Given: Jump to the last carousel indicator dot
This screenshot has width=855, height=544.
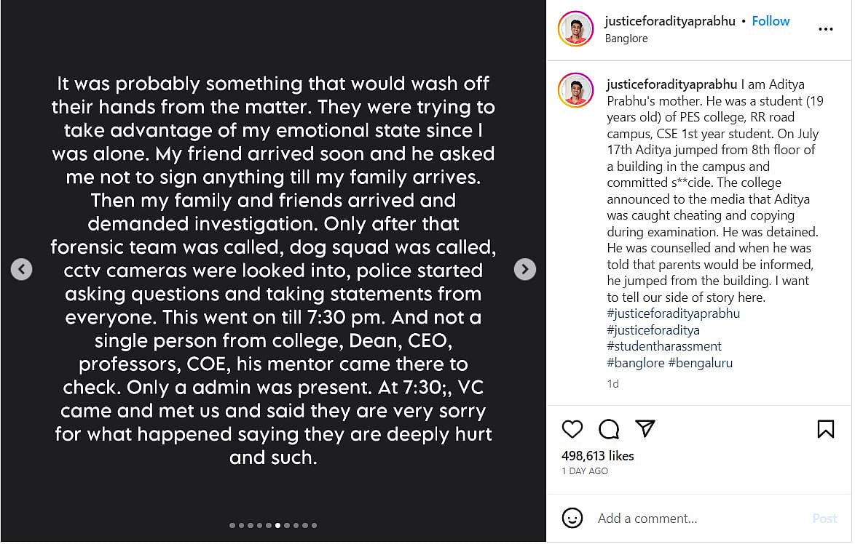Looking at the screenshot, I should pyautogui.click(x=315, y=525).
